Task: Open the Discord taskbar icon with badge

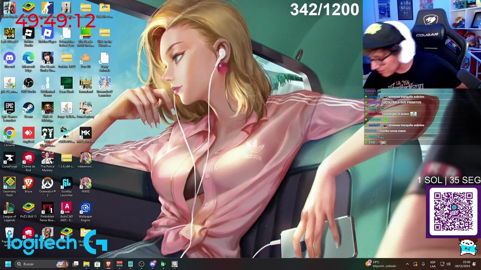Action: point(153,264)
